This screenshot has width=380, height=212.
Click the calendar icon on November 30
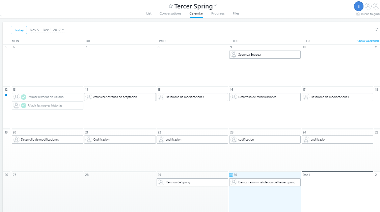pyautogui.click(x=231, y=175)
